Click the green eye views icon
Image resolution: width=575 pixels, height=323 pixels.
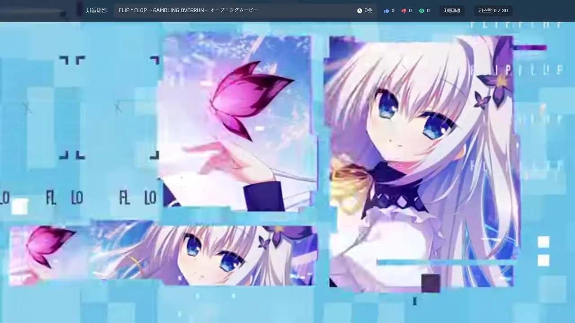pos(421,11)
